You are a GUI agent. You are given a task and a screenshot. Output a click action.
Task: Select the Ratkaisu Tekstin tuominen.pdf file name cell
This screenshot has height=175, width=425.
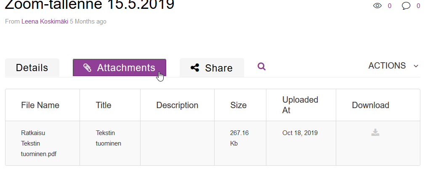point(42,143)
